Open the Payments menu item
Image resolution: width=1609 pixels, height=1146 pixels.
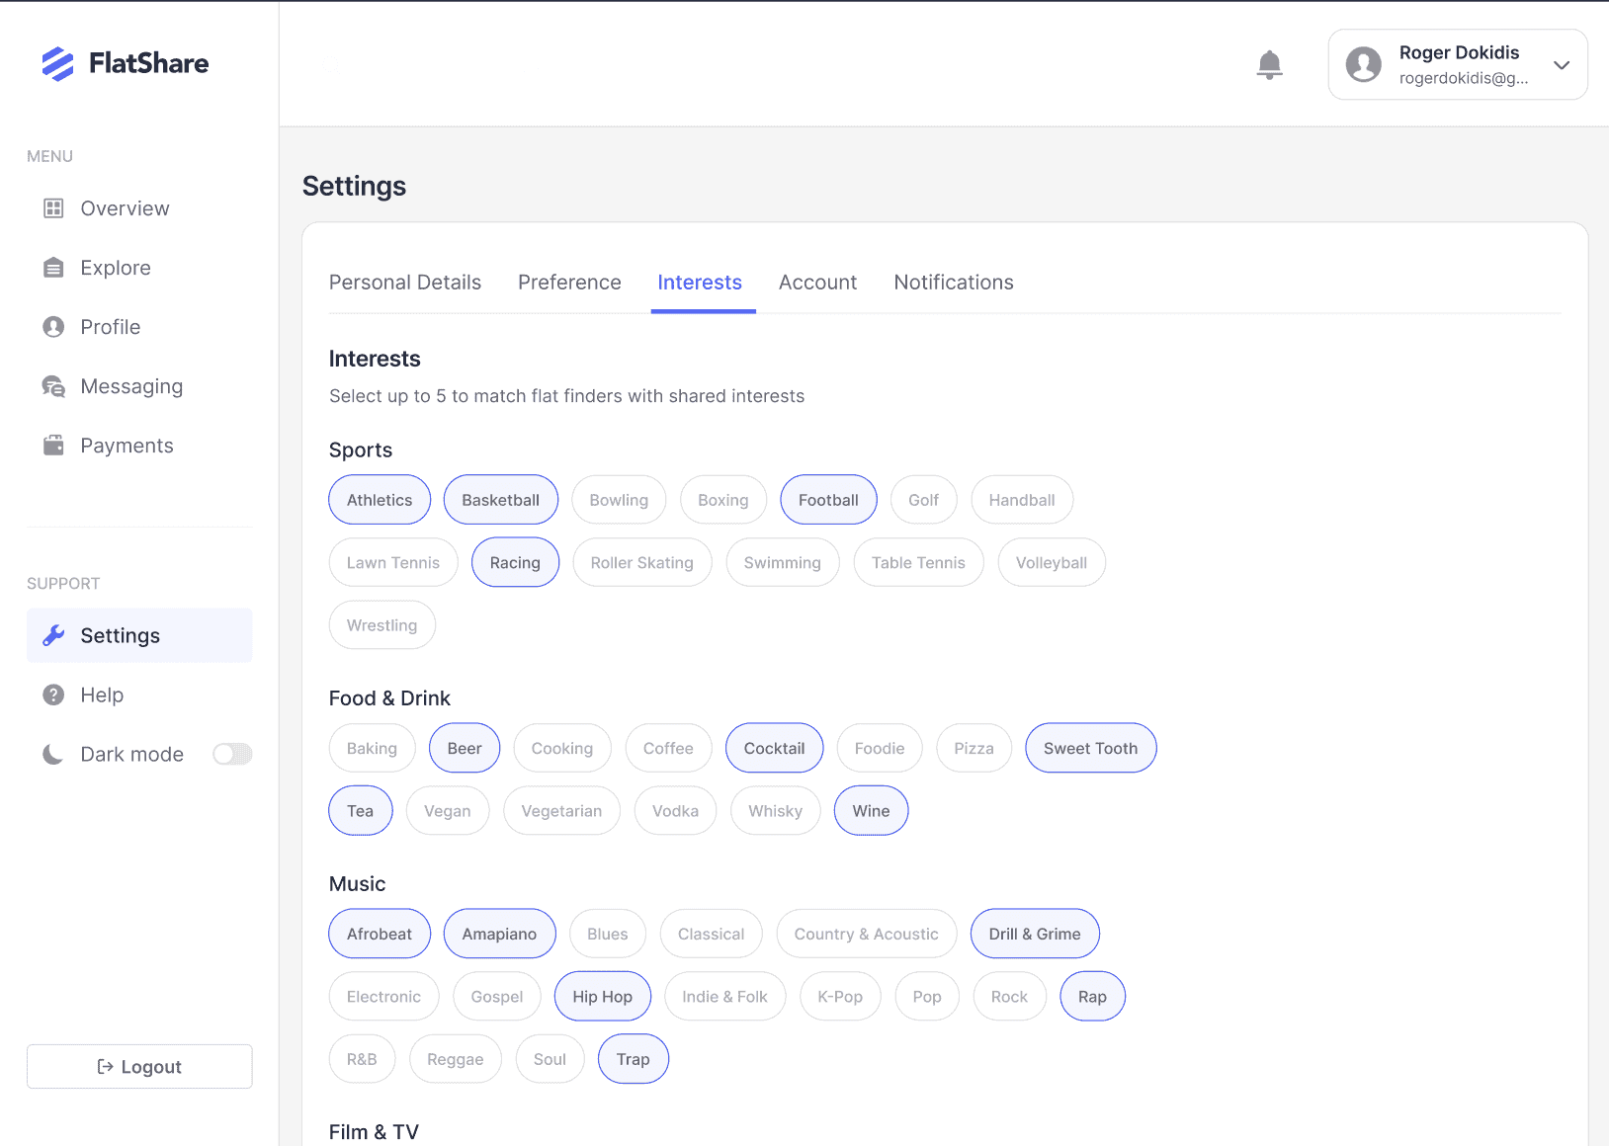(x=127, y=446)
